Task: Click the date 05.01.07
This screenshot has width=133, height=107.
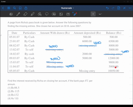Action: [x=14, y=37]
